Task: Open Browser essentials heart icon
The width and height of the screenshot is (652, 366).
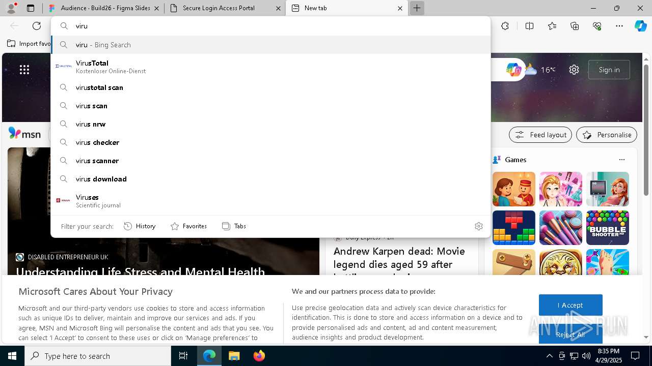Action: pyautogui.click(x=597, y=26)
